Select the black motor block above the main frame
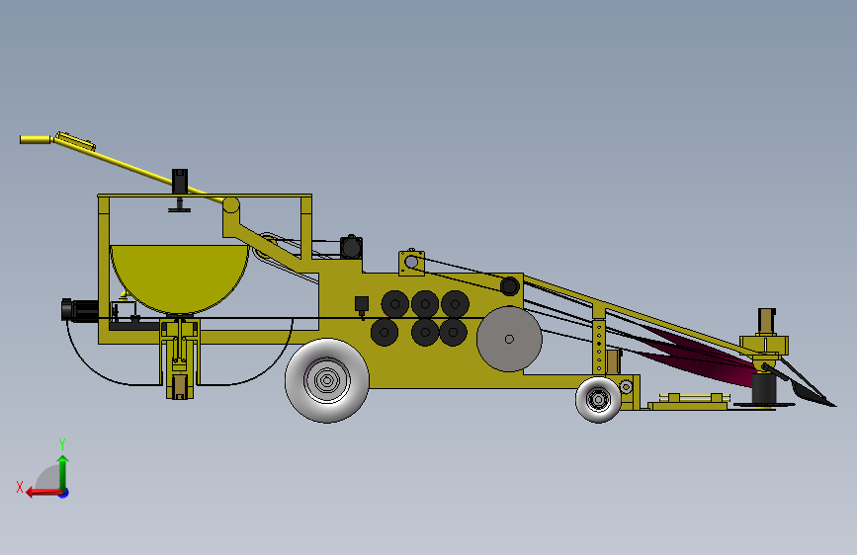Viewport: 857px width, 555px height. tap(351, 248)
